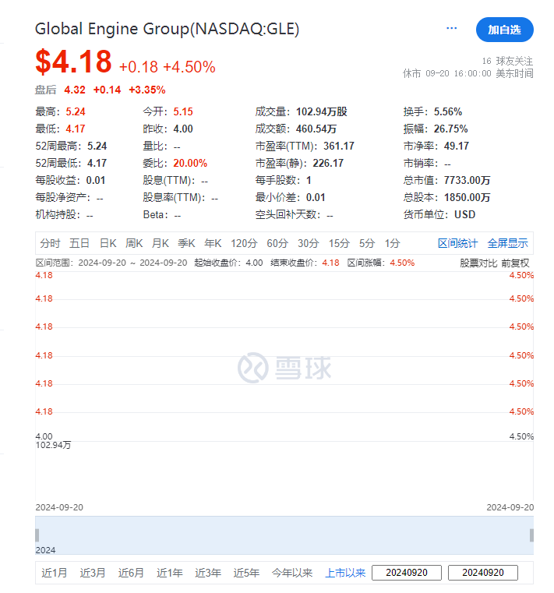Screen dimensions: 554x593
Task: Click the 振幅 value 26.75%
Action: click(451, 129)
